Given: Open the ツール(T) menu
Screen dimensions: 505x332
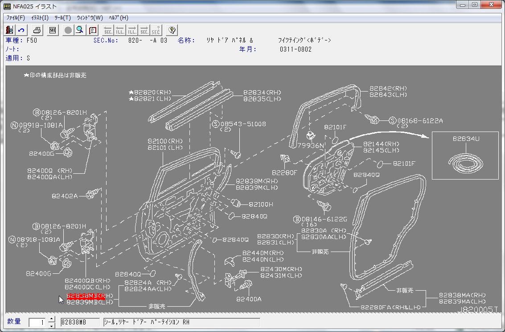Looking at the screenshot, I should pyautogui.click(x=62, y=18).
